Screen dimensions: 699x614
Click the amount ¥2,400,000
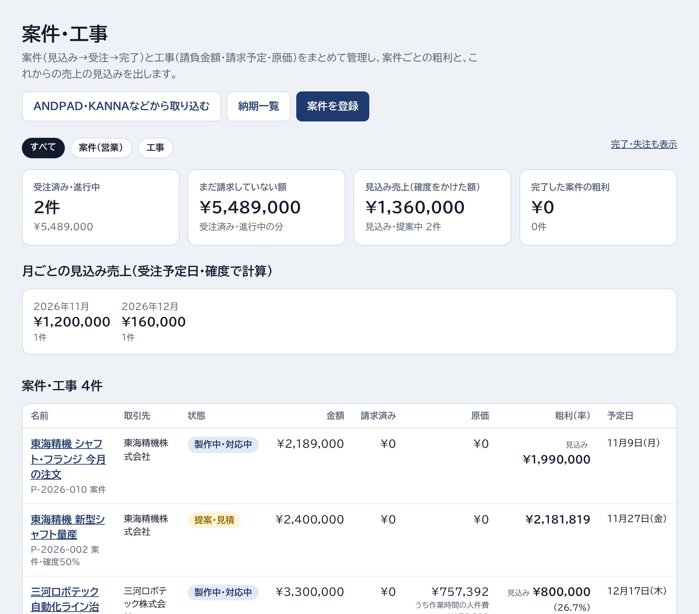point(310,520)
